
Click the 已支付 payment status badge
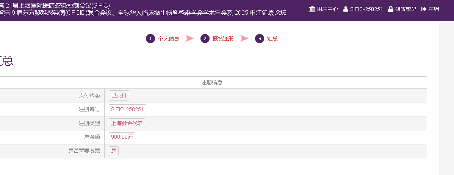coord(119,96)
